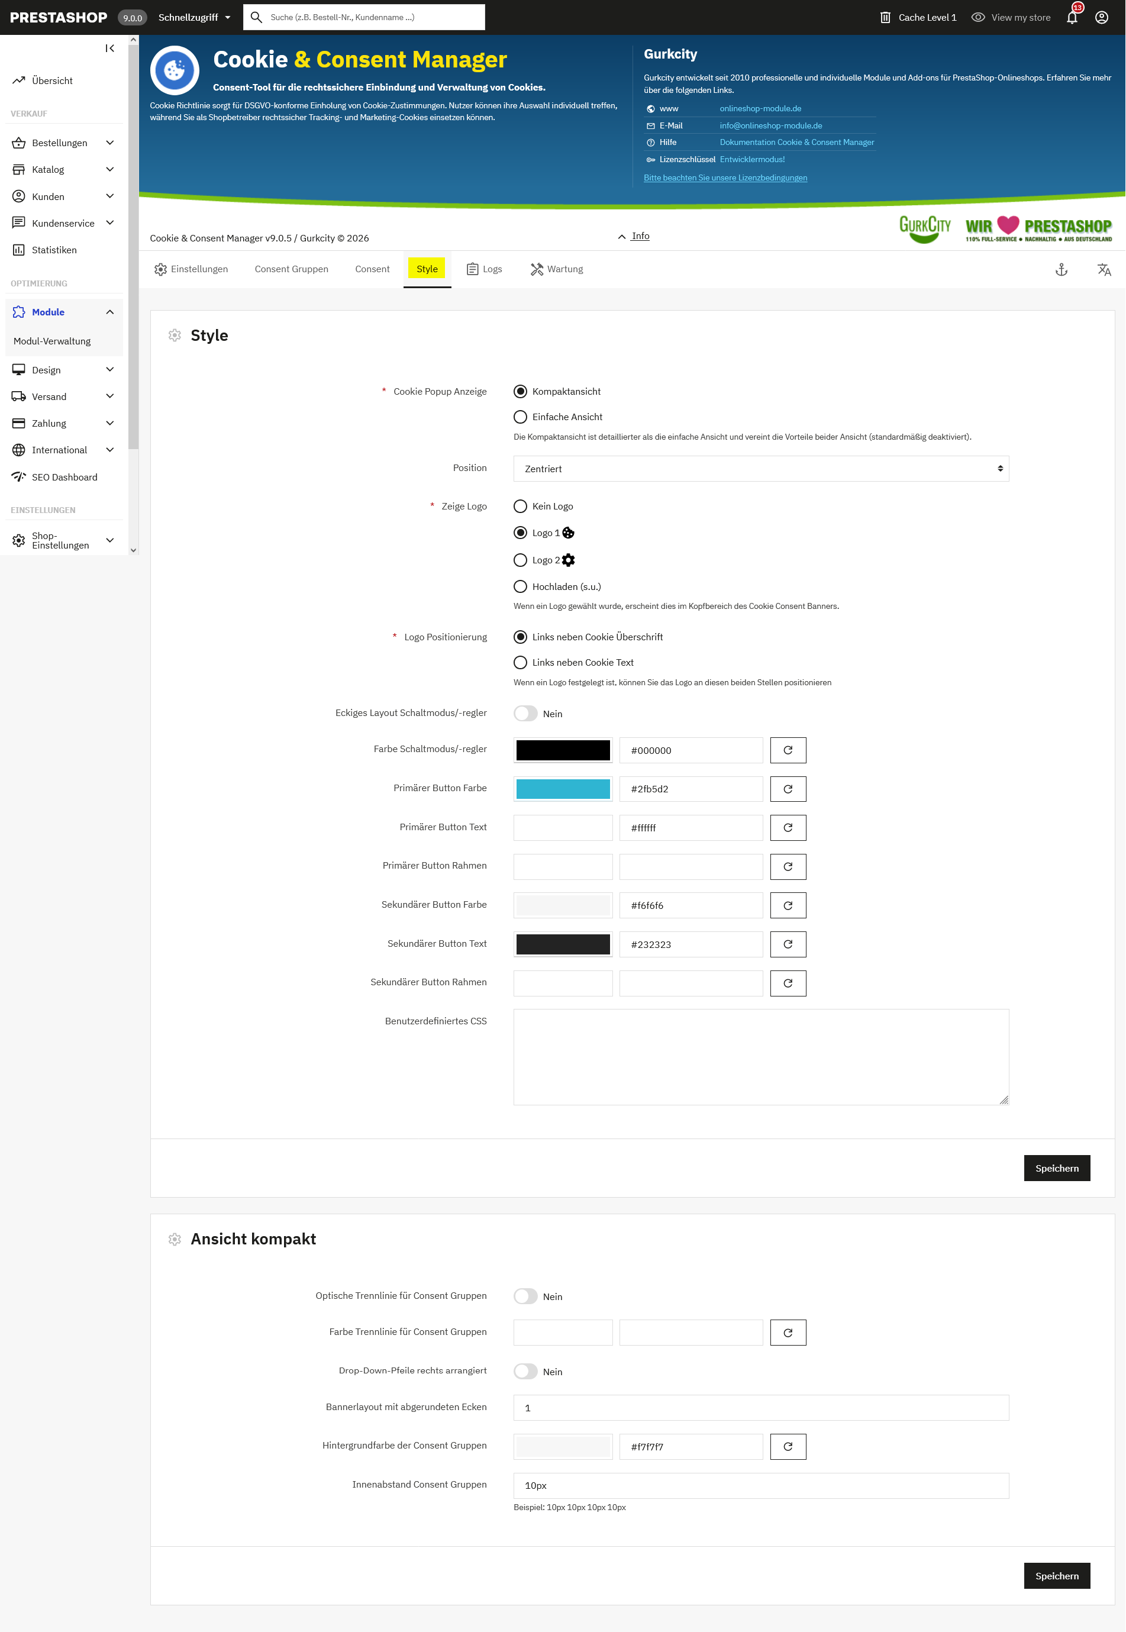Screen dimensions: 1126x1632
Task: Click the Benutzerdefiniertes CSS text area
Action: [x=760, y=1056]
